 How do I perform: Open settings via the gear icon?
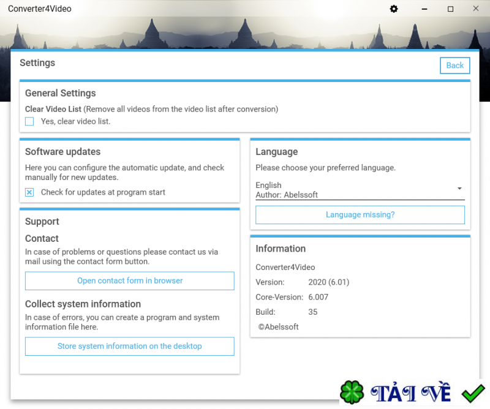click(393, 9)
